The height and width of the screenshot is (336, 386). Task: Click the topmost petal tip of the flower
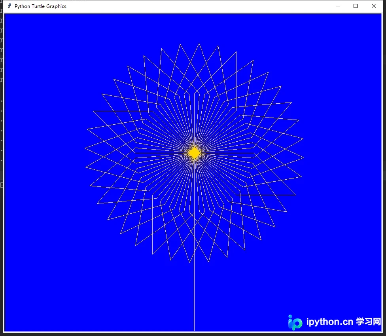coord(199,44)
